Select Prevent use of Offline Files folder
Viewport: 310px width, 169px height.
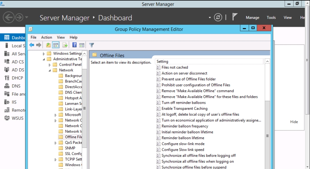(x=188, y=79)
